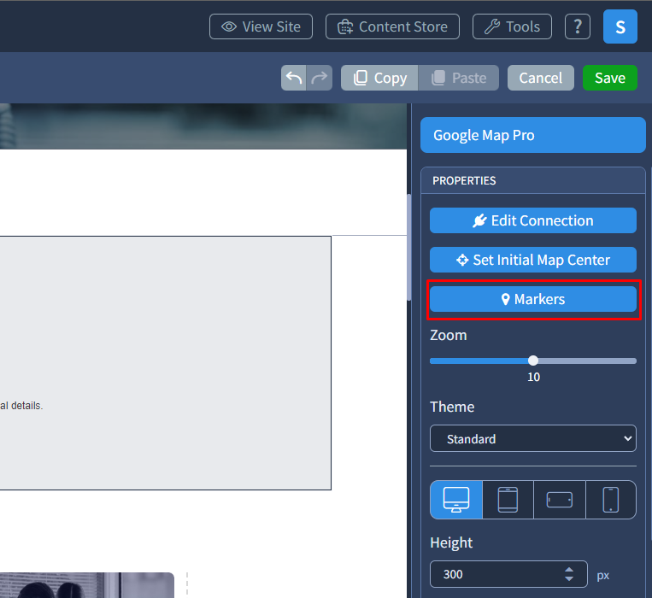Redo the last change
The height and width of the screenshot is (598, 652).
click(x=320, y=78)
